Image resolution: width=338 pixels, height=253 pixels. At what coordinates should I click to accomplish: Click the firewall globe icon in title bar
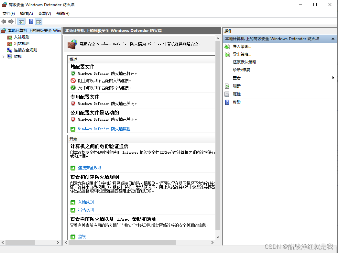click(x=5, y=5)
